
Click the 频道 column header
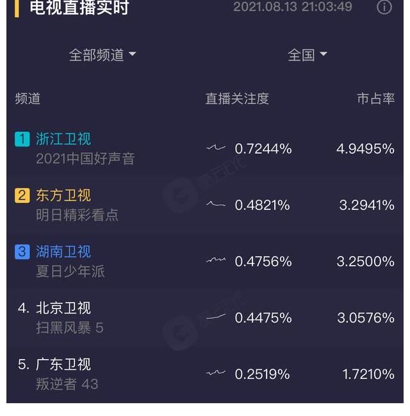28,99
